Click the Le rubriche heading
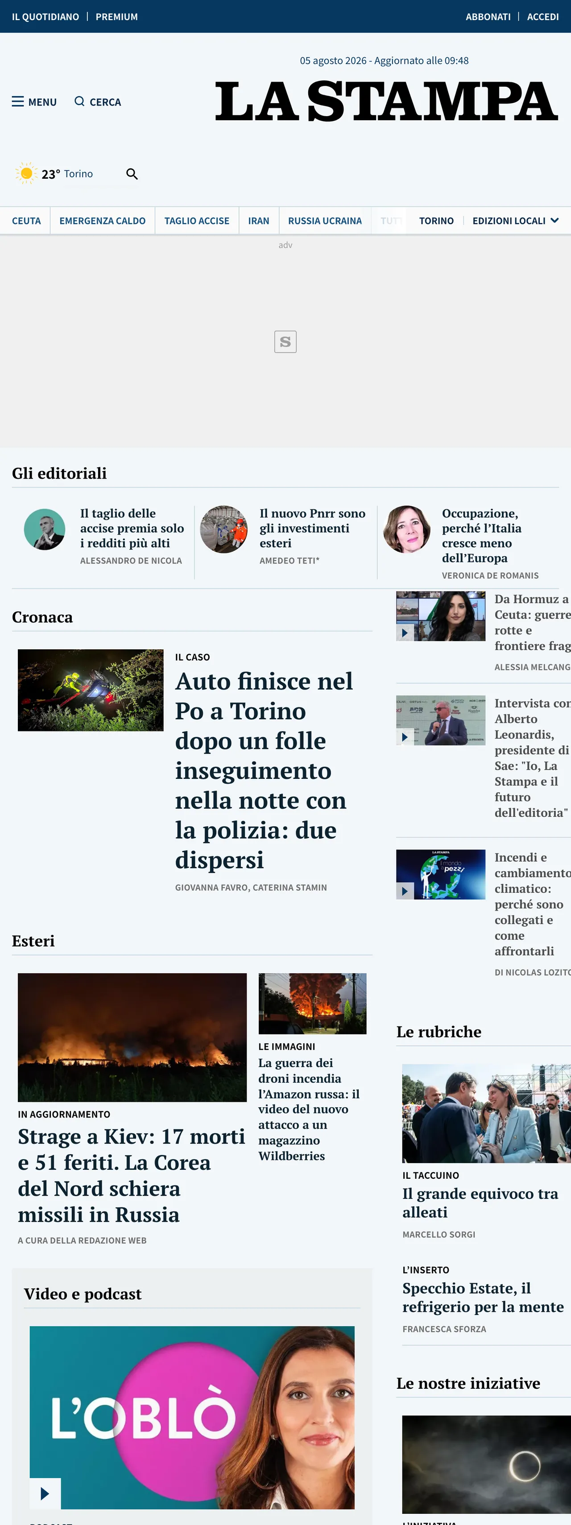This screenshot has width=571, height=1525. tap(439, 1031)
